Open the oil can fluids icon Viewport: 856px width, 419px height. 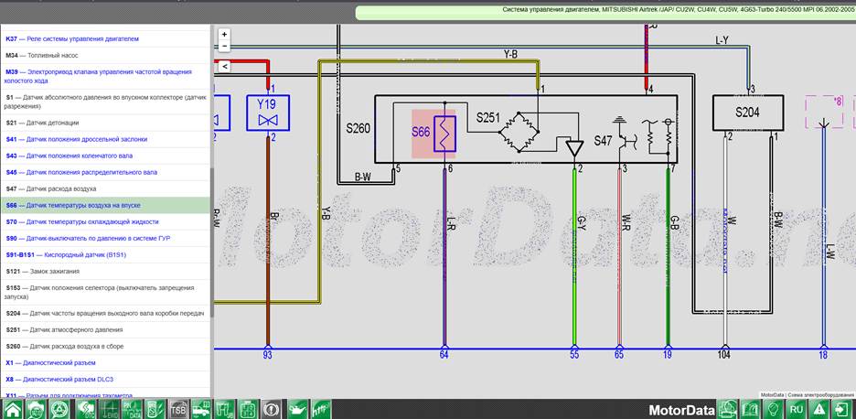click(x=298, y=409)
